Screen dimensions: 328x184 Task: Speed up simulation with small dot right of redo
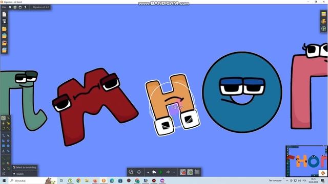[174, 172]
